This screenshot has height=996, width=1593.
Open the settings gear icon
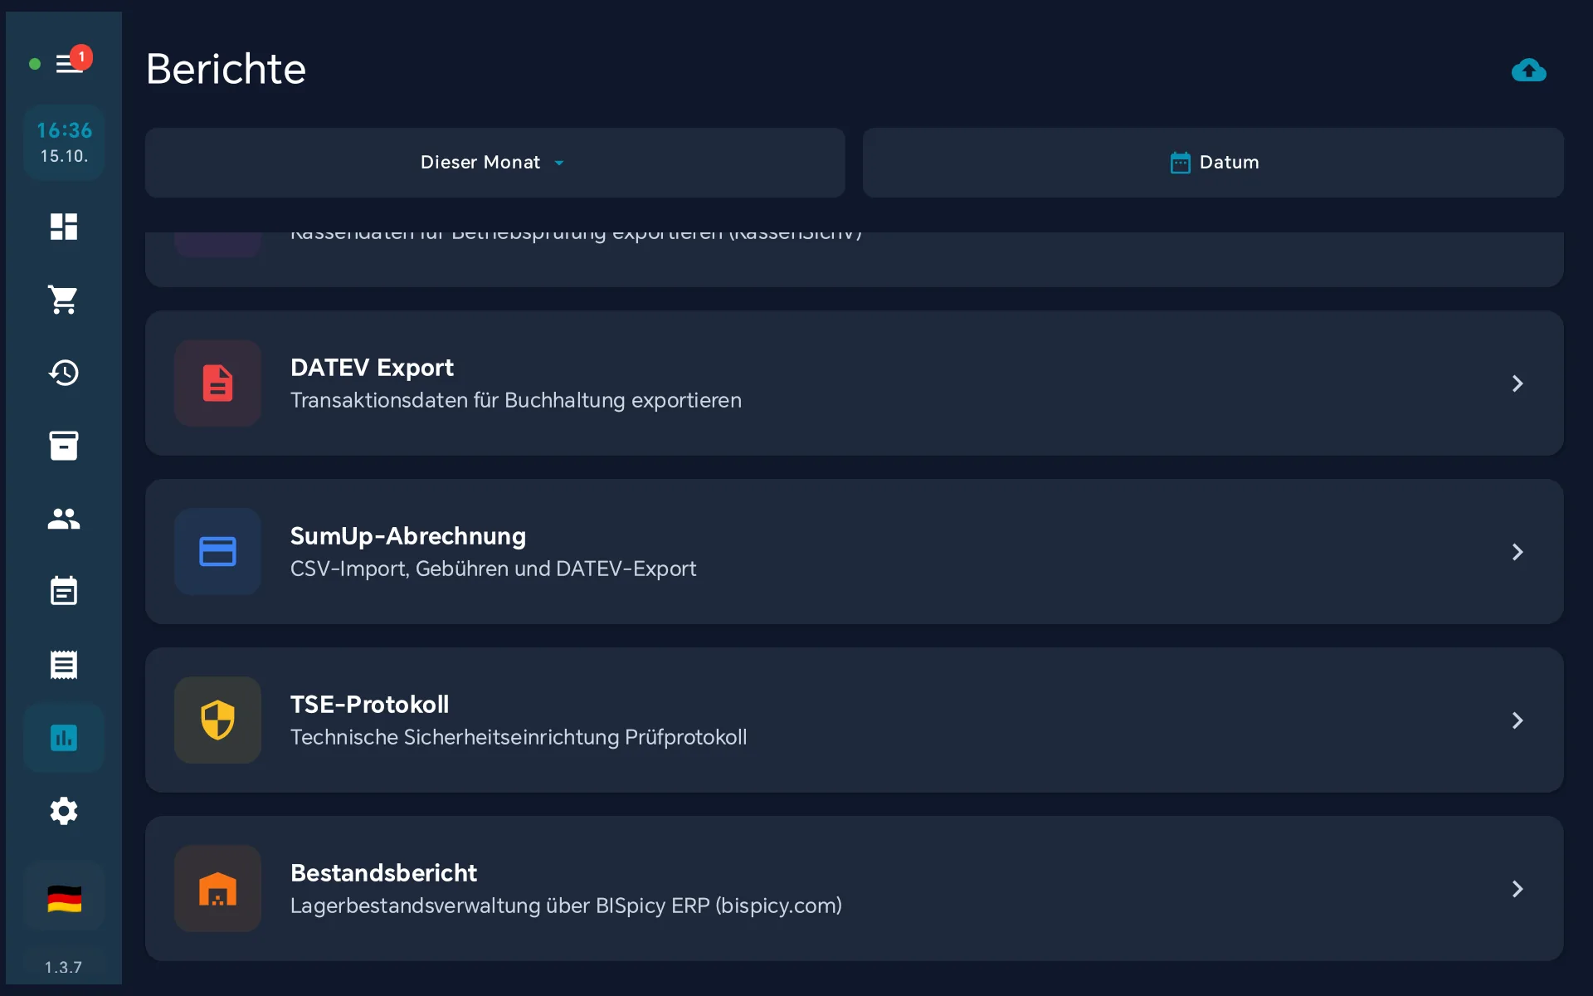point(64,811)
